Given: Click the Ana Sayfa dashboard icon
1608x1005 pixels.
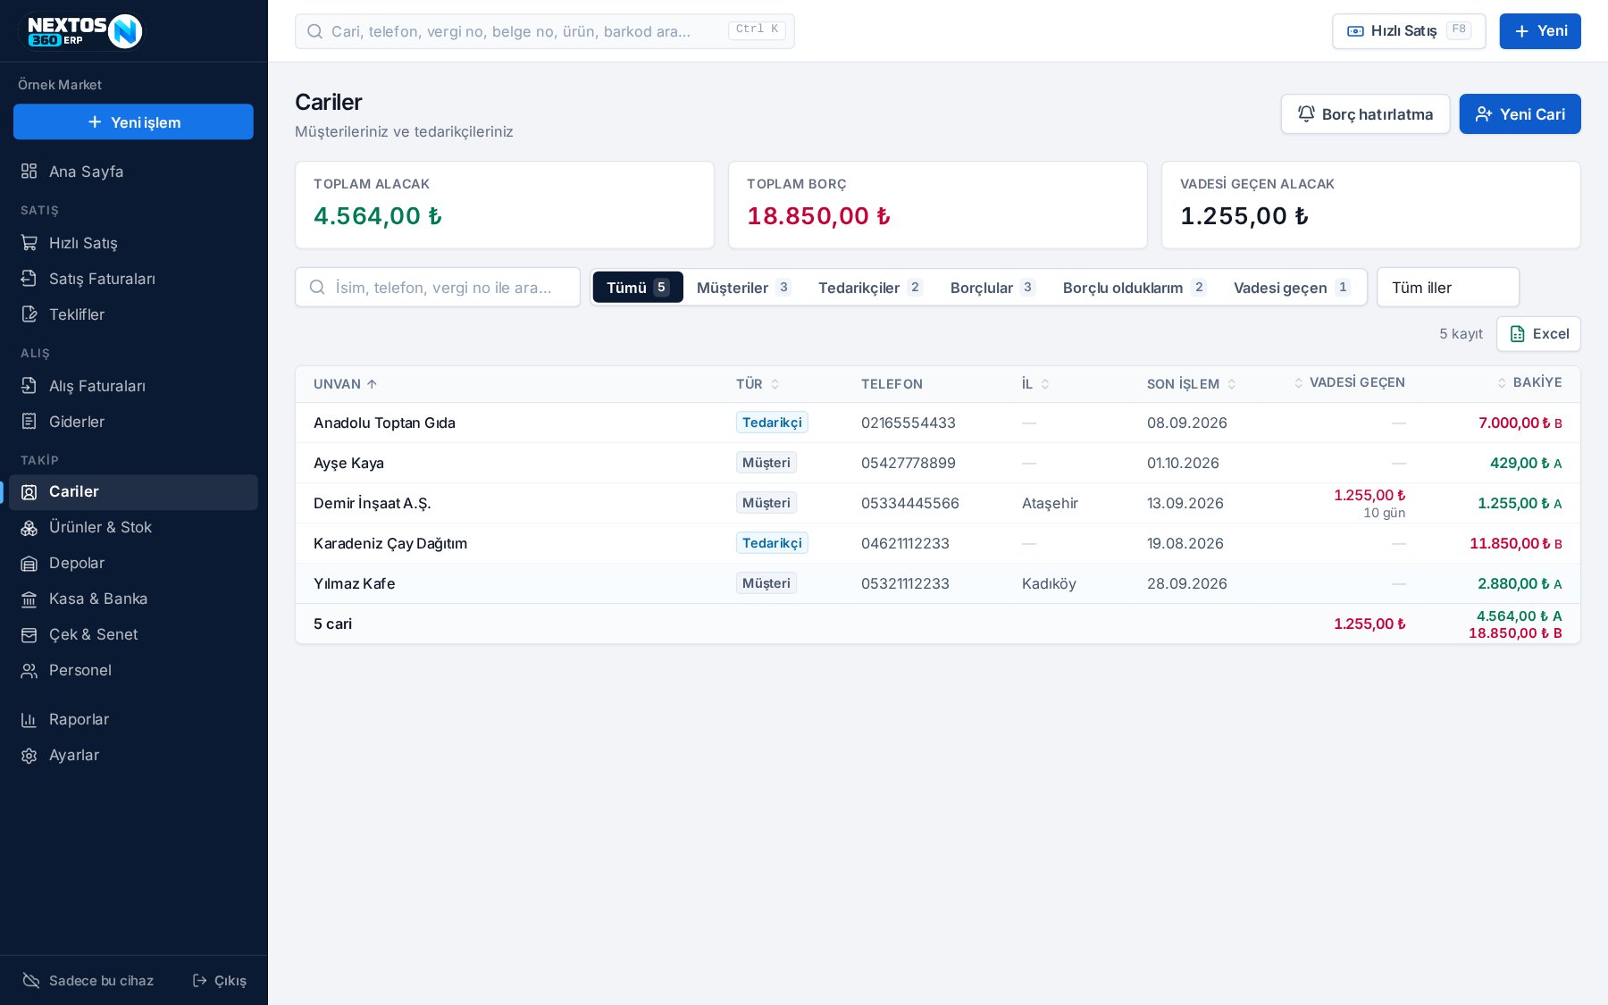Looking at the screenshot, I should pos(29,172).
